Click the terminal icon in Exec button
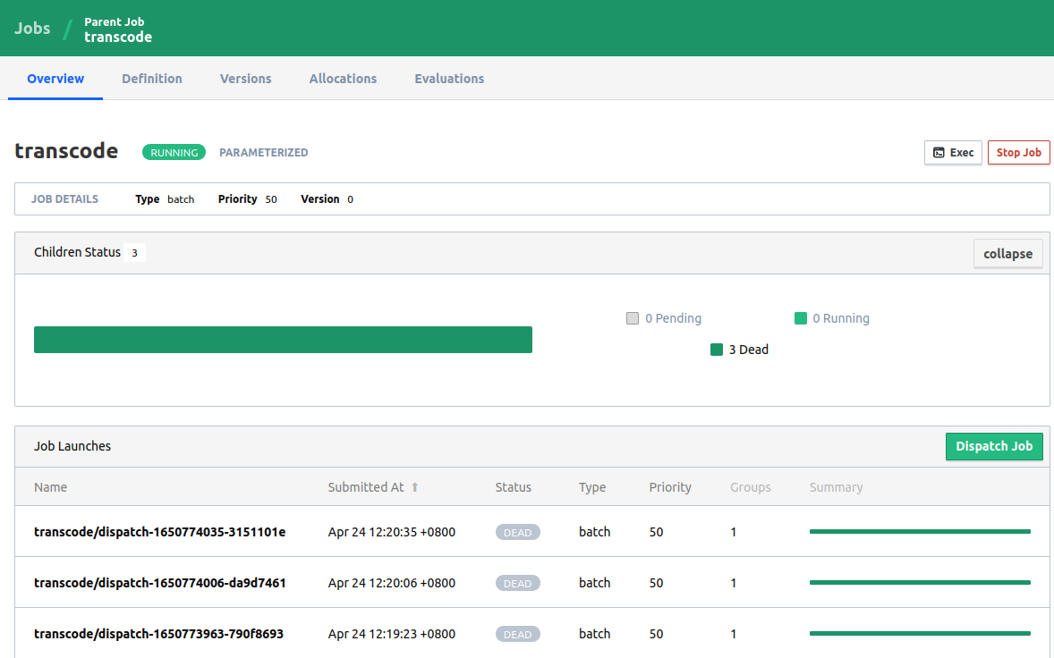This screenshot has height=658, width=1054. pos(939,152)
